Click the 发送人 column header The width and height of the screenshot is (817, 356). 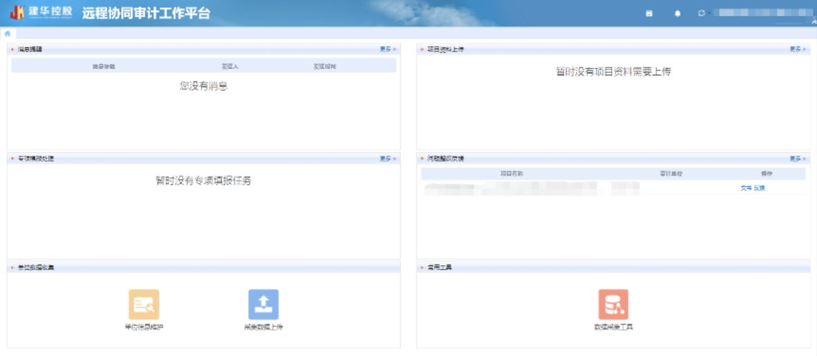pyautogui.click(x=230, y=66)
